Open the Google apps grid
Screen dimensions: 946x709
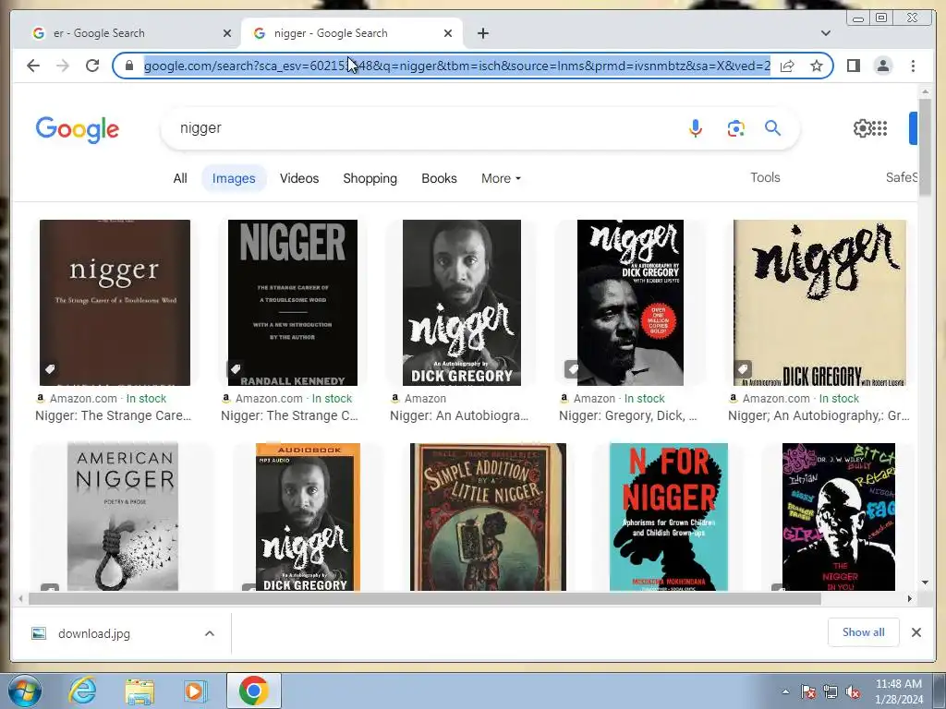[x=879, y=127]
